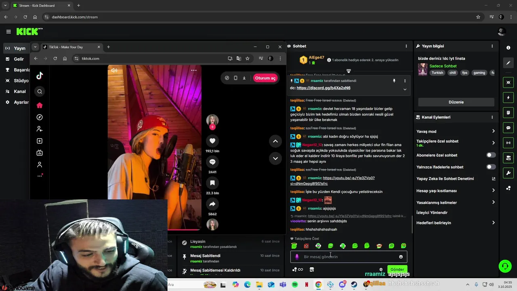Go to next TikTok video arrow

point(275,158)
